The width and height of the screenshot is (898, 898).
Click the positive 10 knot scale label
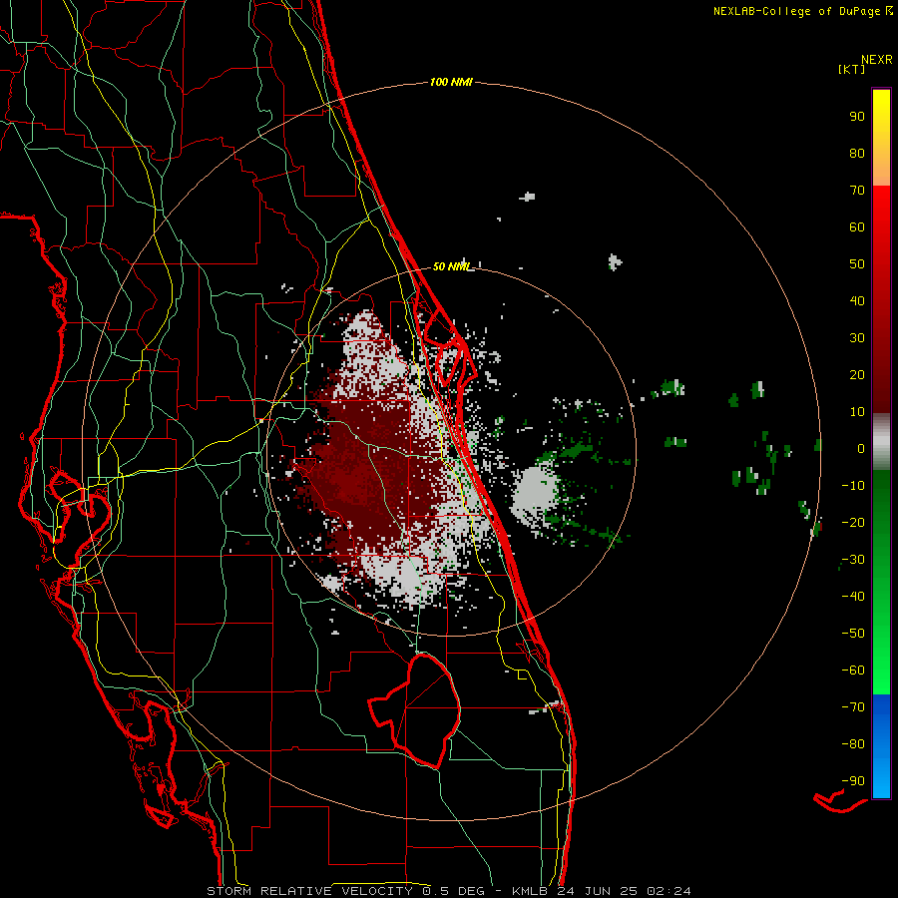[857, 412]
